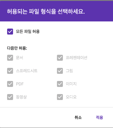113x128 pixels.
Task: Select the 스프레드시트 label text
Action: (x=27, y=71)
